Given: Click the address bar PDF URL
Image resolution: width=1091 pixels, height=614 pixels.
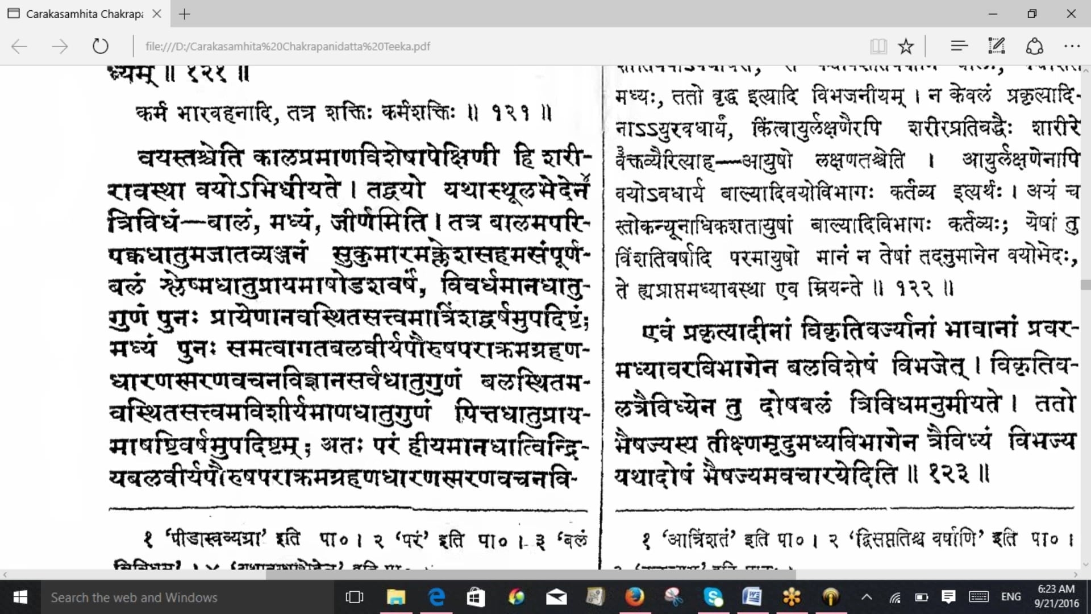Looking at the screenshot, I should point(288,47).
